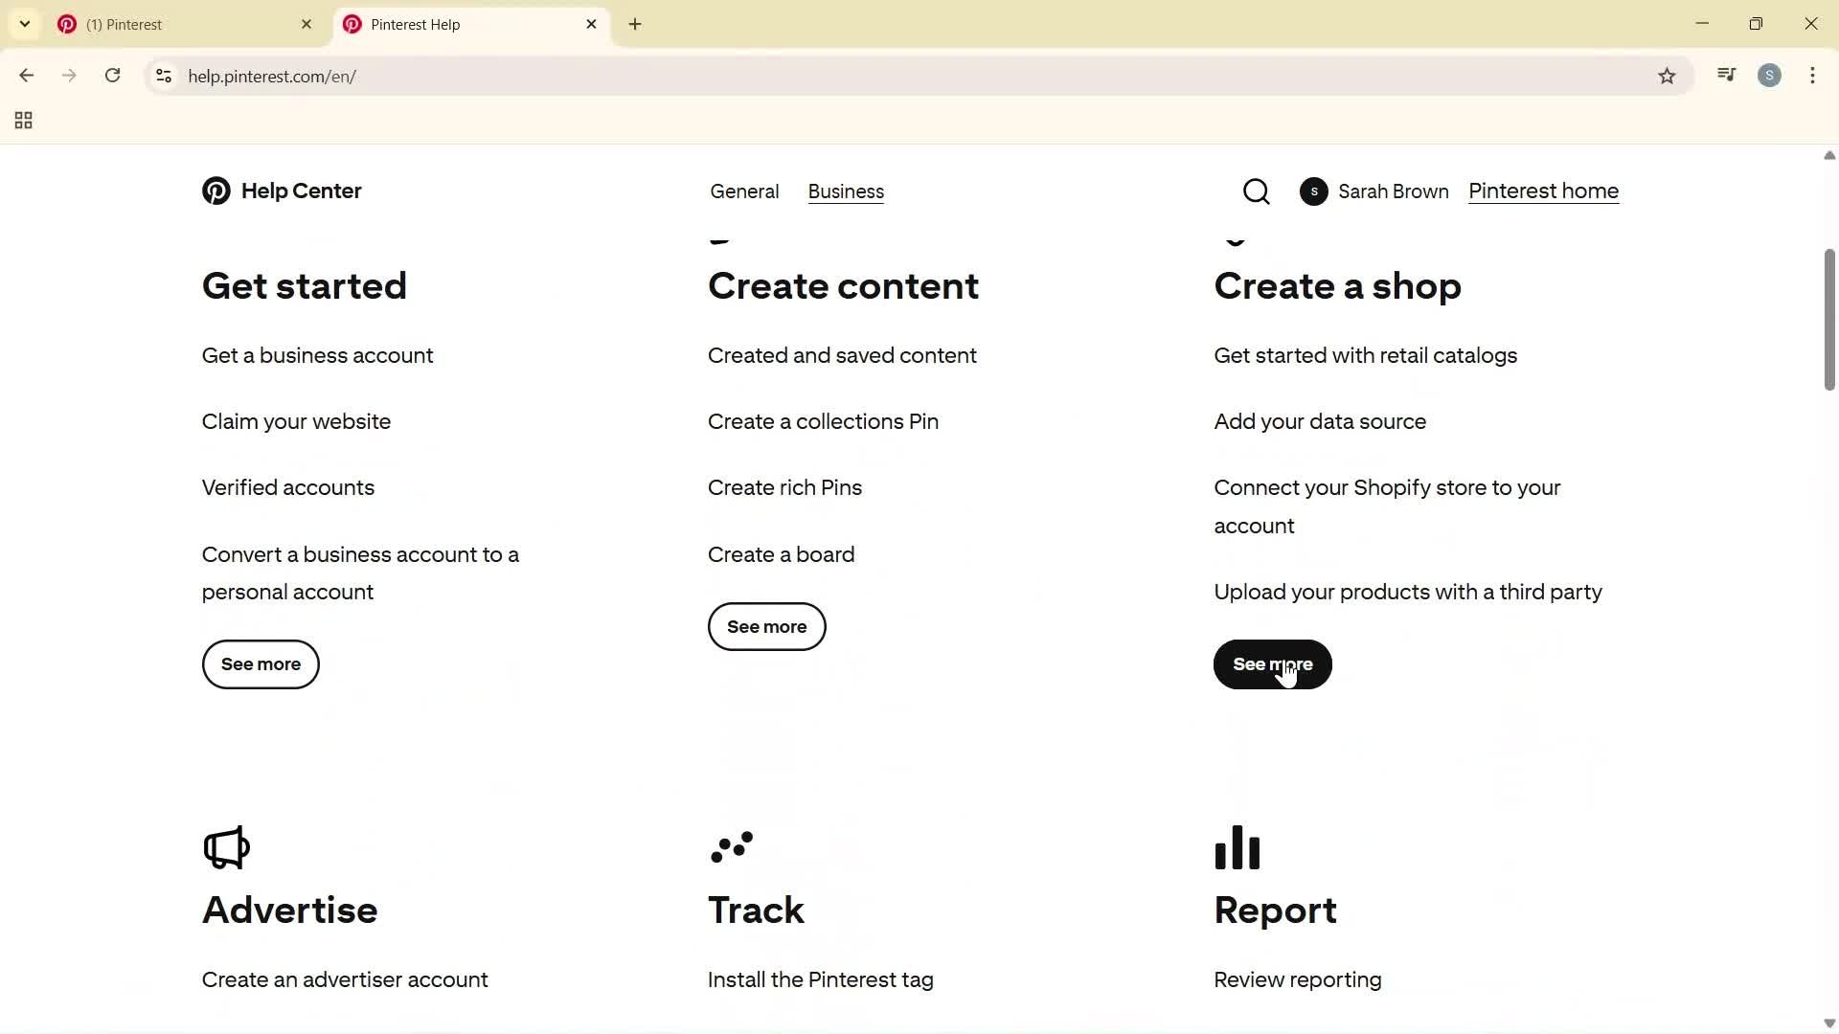Click the Pinterest logo next to Help Center
Image resolution: width=1839 pixels, height=1034 pixels.
point(216,191)
